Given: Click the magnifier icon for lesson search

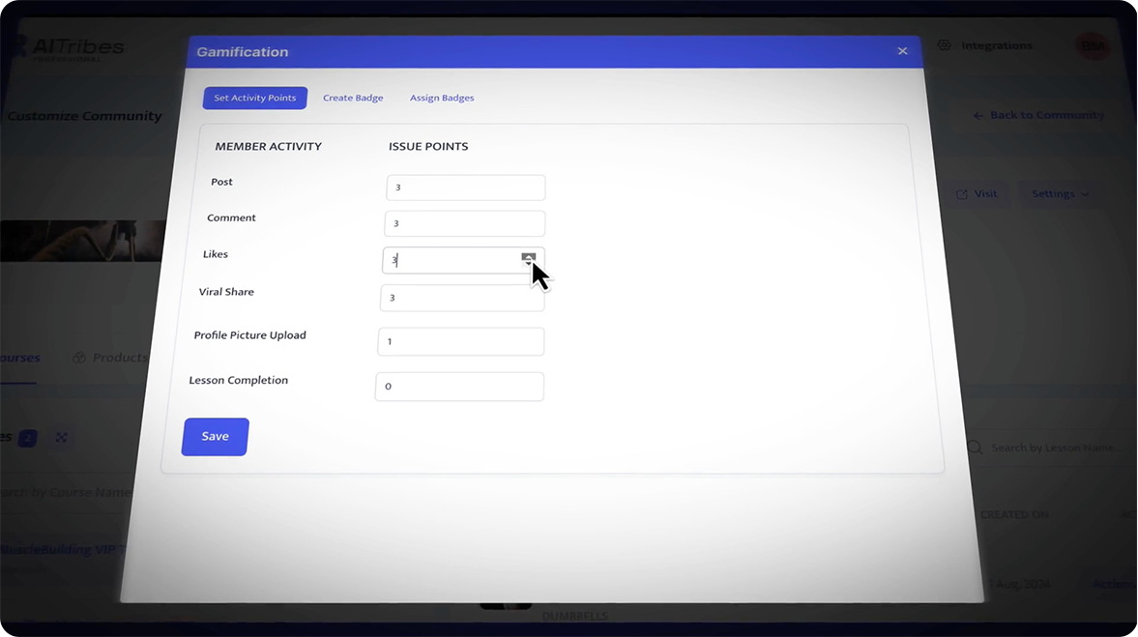Looking at the screenshot, I should [975, 448].
